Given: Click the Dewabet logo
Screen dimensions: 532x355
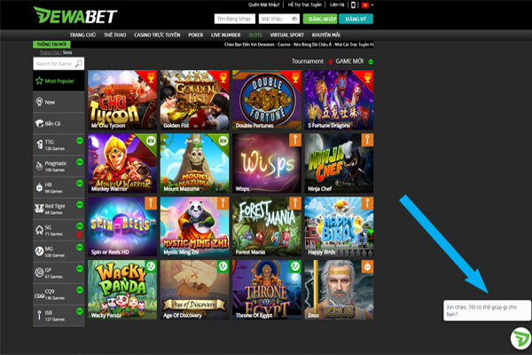Looking at the screenshot, I should pos(75,15).
